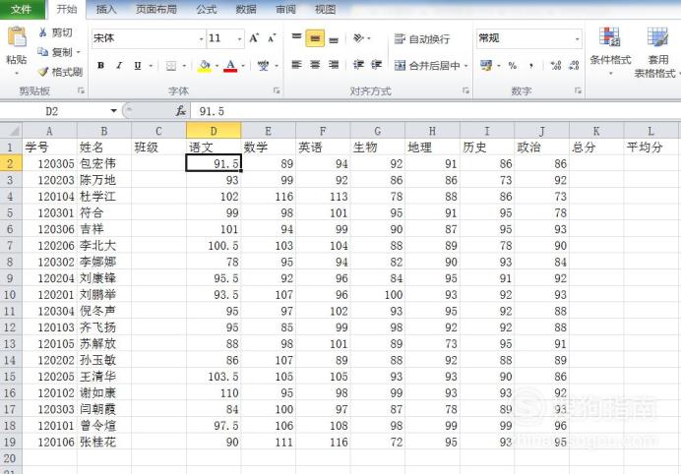
Task: Click the phonetic guide 文 icon
Action: (x=263, y=66)
